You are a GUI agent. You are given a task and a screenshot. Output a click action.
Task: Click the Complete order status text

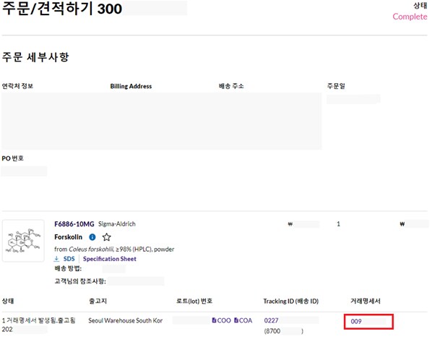point(410,17)
